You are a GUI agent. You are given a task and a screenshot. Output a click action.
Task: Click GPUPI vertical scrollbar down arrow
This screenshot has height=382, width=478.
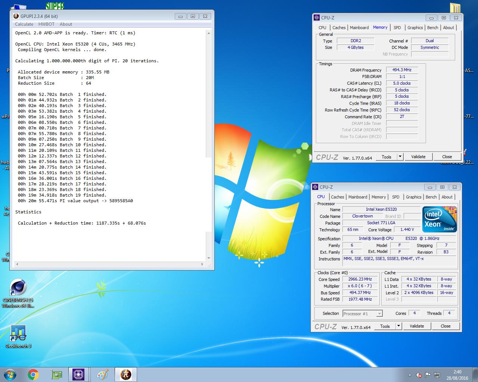208,258
